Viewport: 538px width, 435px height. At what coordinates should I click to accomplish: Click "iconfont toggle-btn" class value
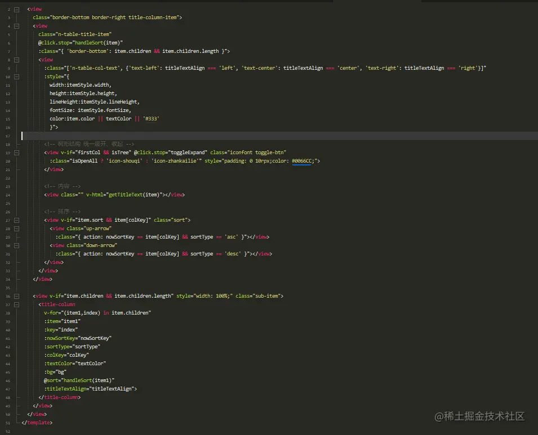tap(257, 152)
